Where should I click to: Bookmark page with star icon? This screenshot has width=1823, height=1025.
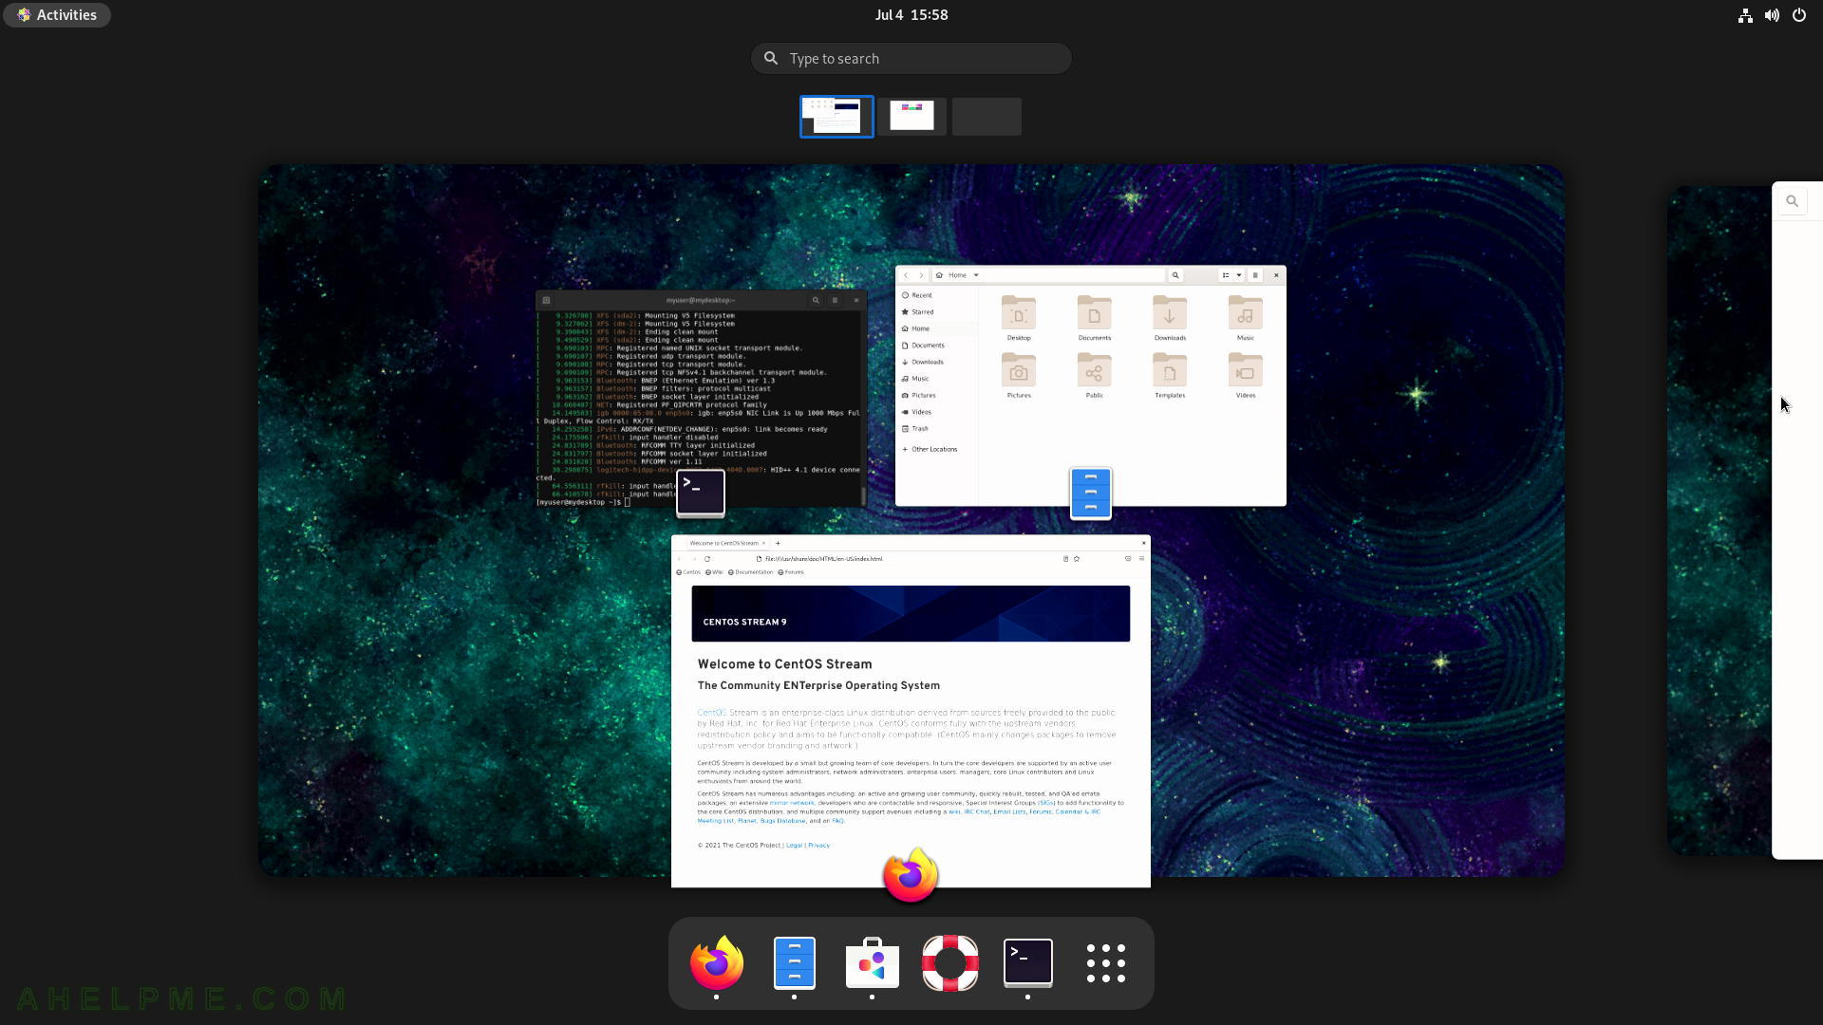coord(1077,559)
